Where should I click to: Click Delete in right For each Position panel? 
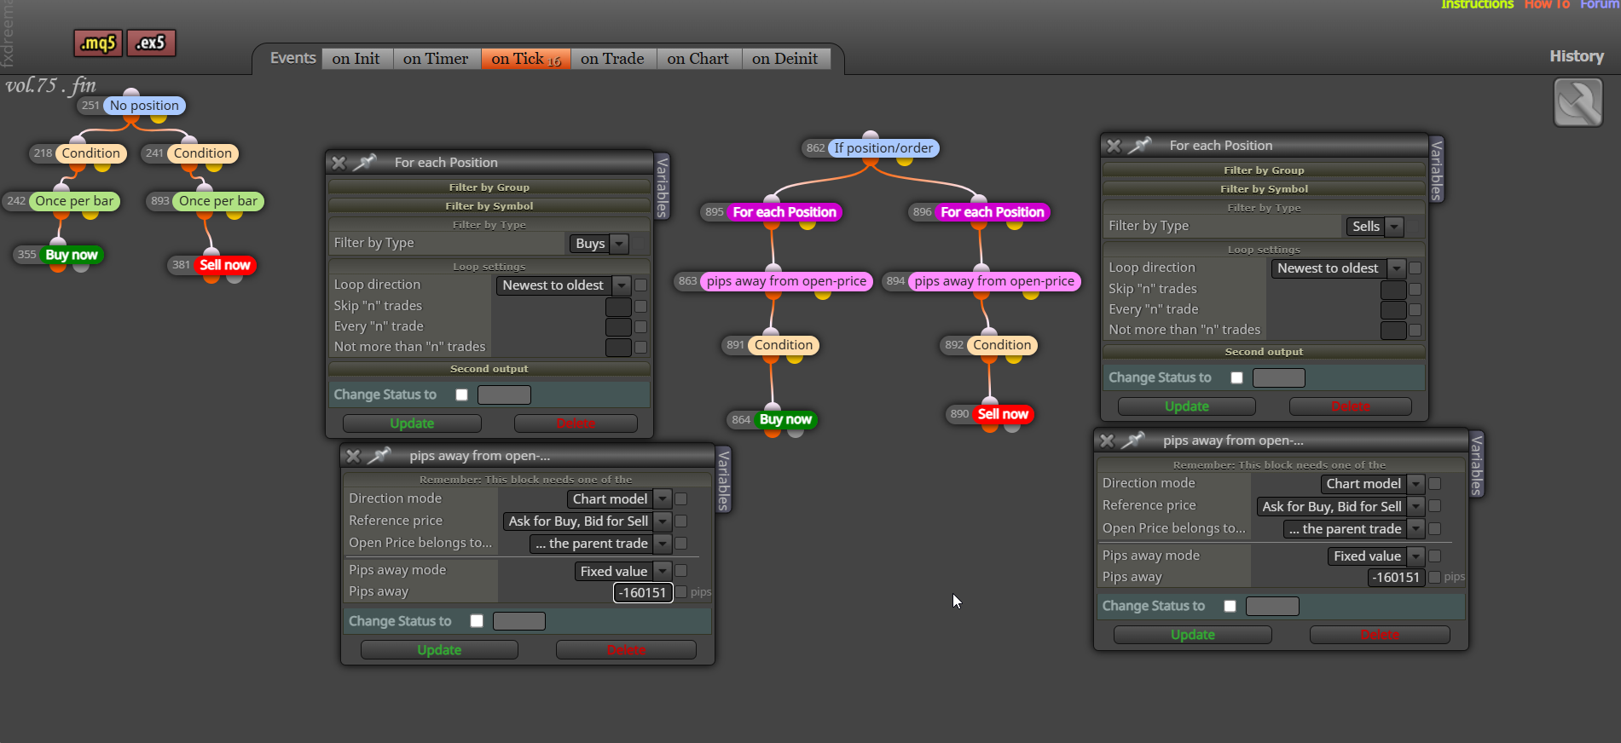point(1351,406)
